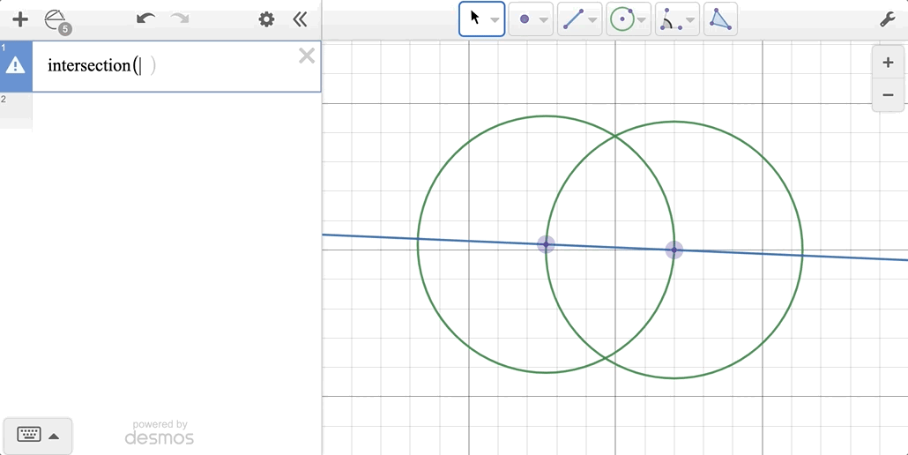Toggle the on-screen keyboard button

(29, 435)
